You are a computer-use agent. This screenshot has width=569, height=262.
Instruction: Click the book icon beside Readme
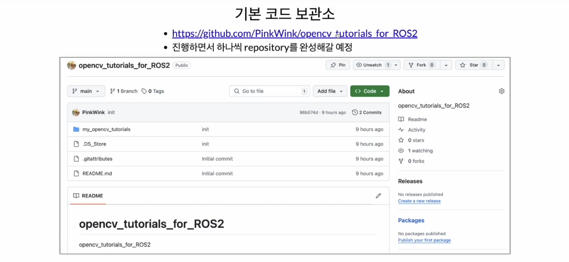click(401, 119)
